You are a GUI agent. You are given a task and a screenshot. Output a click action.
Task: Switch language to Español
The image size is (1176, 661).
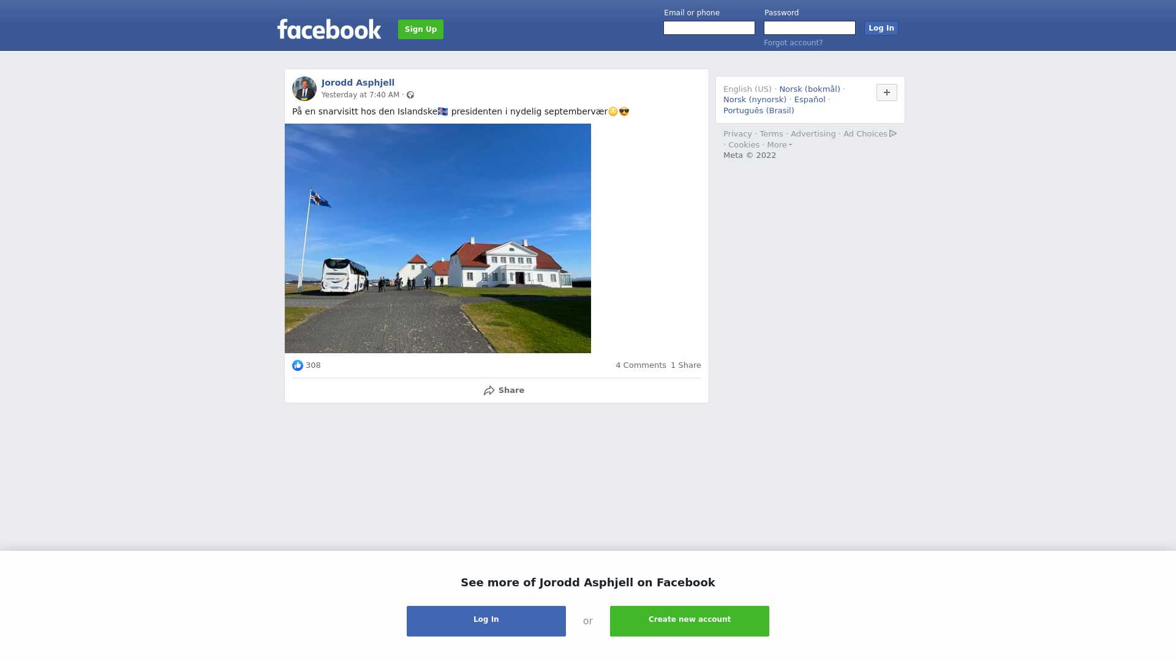point(810,100)
